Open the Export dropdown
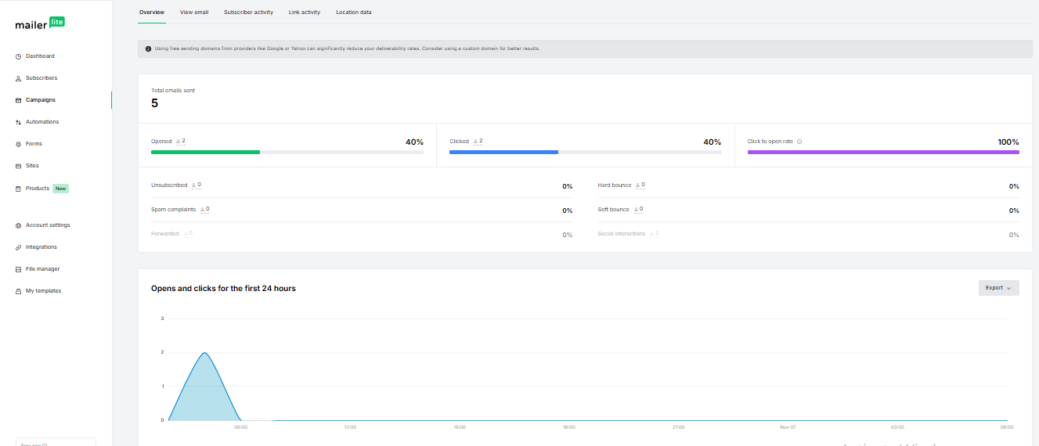1039x446 pixels. [998, 288]
